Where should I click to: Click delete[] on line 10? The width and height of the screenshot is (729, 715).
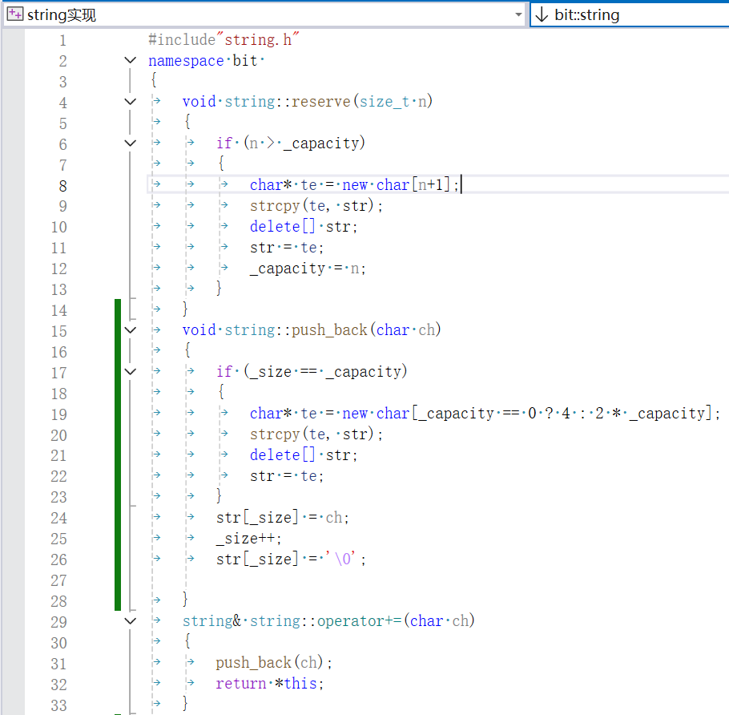[283, 227]
